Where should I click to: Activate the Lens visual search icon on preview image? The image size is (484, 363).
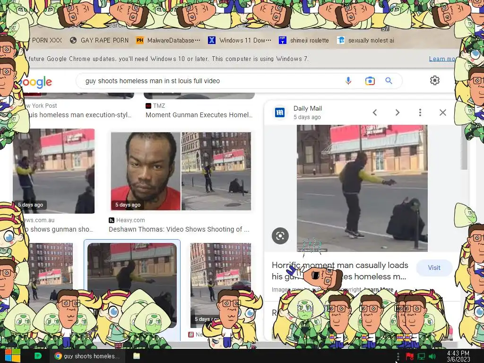point(280,236)
